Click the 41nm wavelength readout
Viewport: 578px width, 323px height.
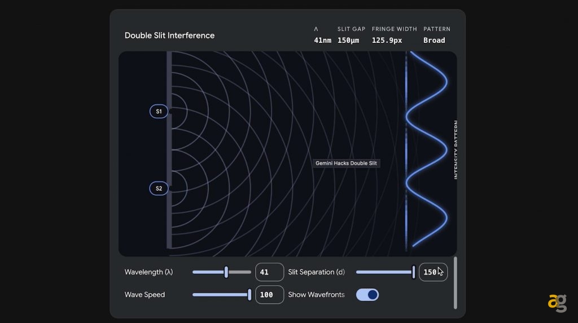point(322,40)
